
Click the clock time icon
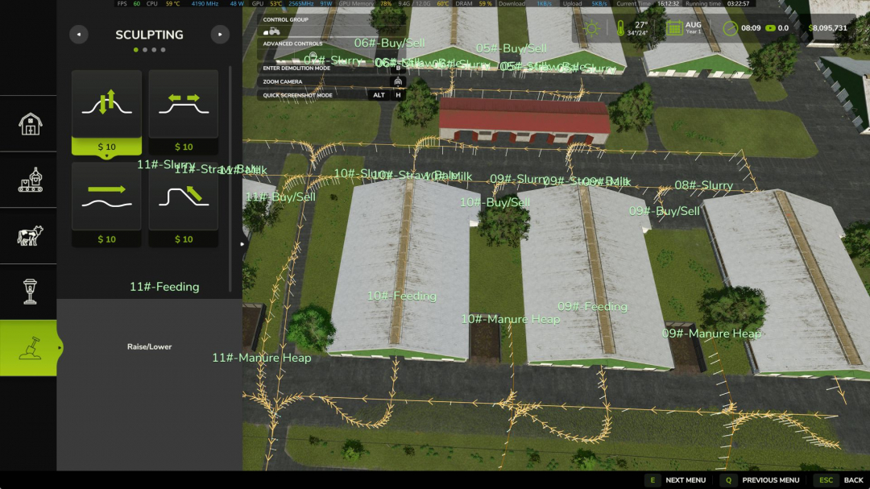(730, 28)
